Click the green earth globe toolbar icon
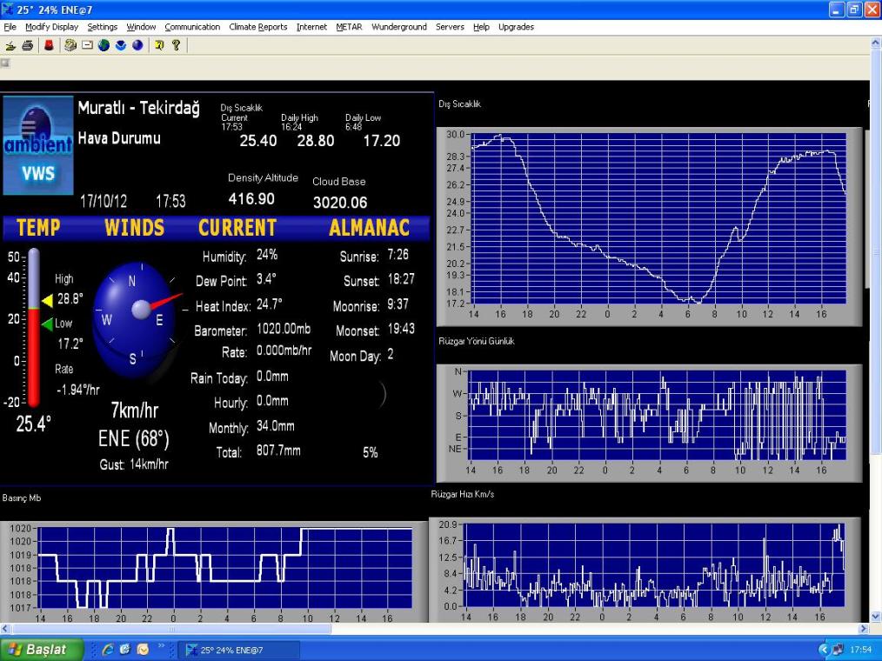This screenshot has width=882, height=661. point(104,45)
